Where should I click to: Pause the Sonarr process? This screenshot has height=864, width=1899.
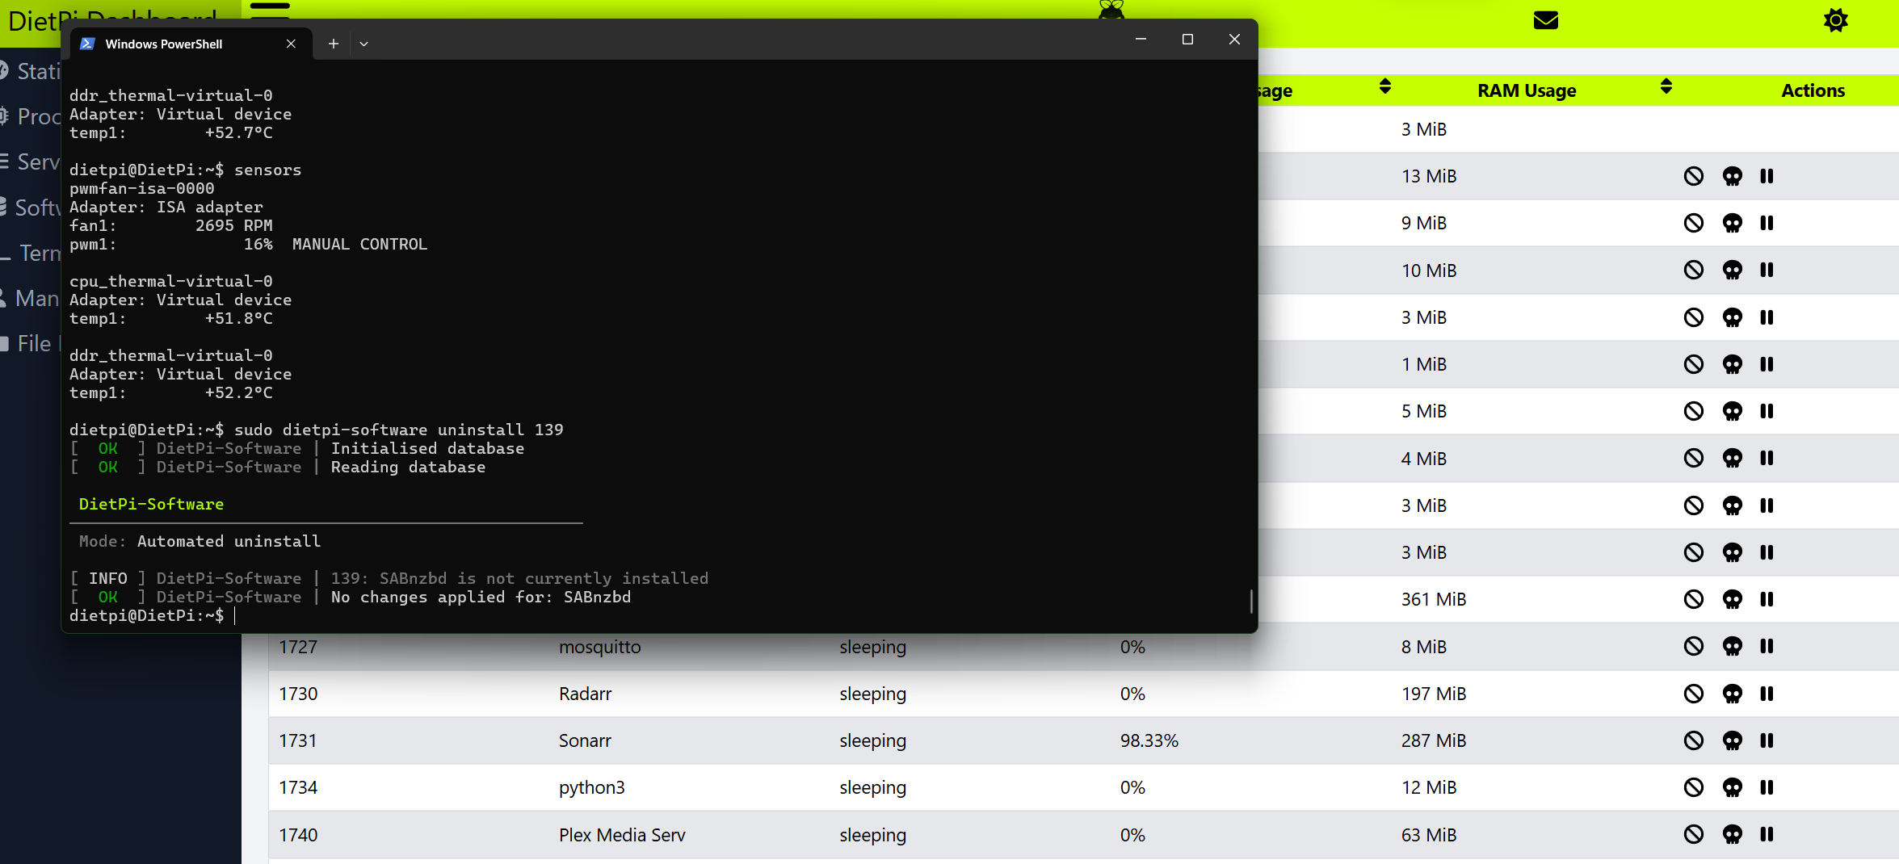(x=1767, y=740)
